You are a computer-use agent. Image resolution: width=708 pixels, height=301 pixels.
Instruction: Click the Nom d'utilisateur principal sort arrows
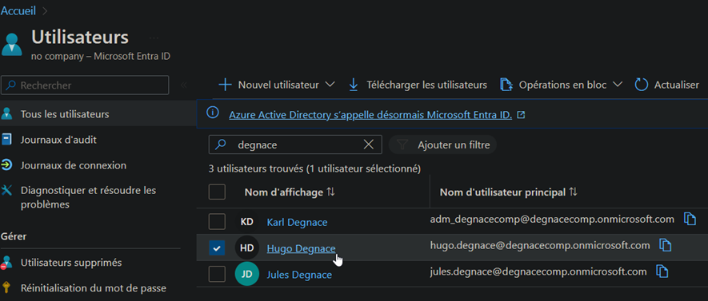(x=574, y=192)
